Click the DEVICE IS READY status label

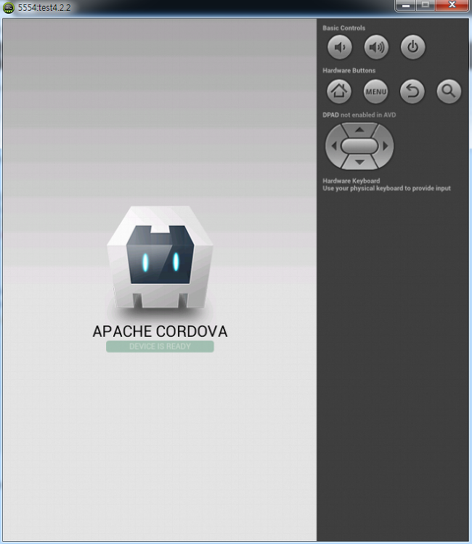point(160,346)
